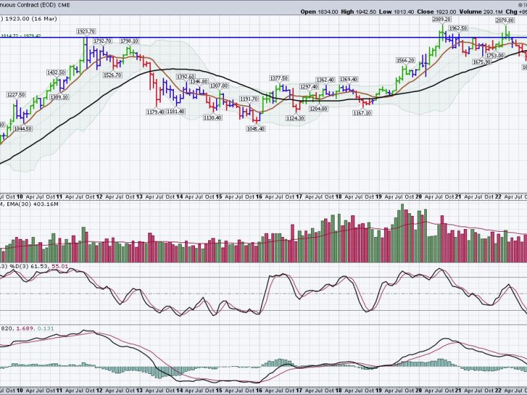527x395 pixels.
Task: Click the Low 1813.40 header value
Action: click(397, 12)
